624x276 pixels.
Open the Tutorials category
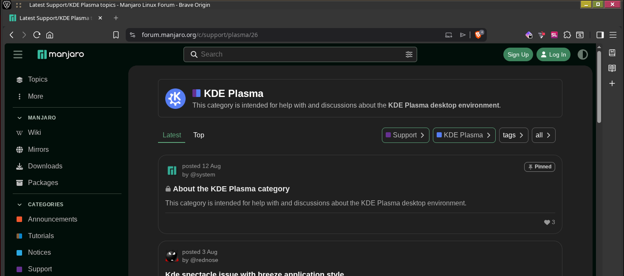click(41, 236)
